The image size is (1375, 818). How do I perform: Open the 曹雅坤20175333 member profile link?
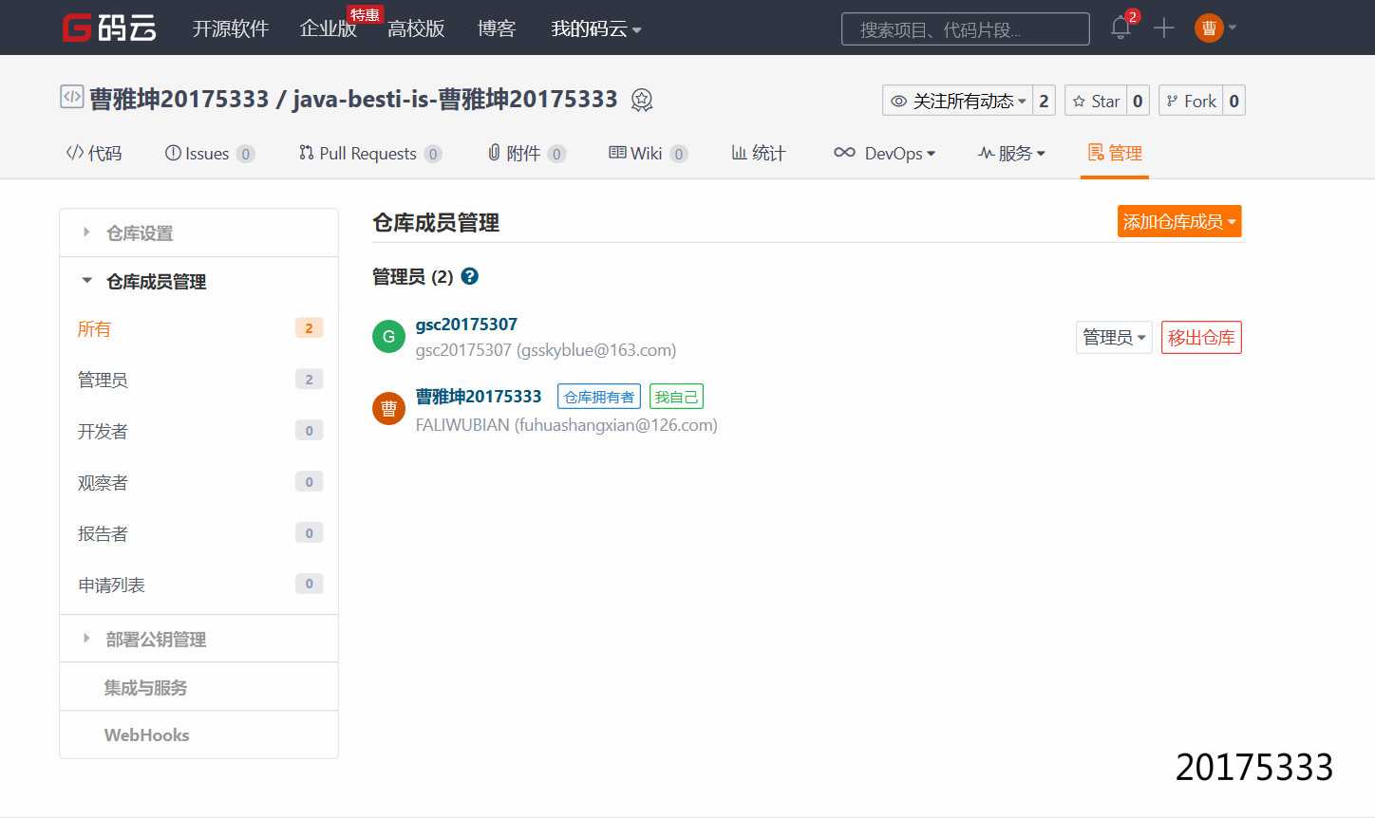479,396
